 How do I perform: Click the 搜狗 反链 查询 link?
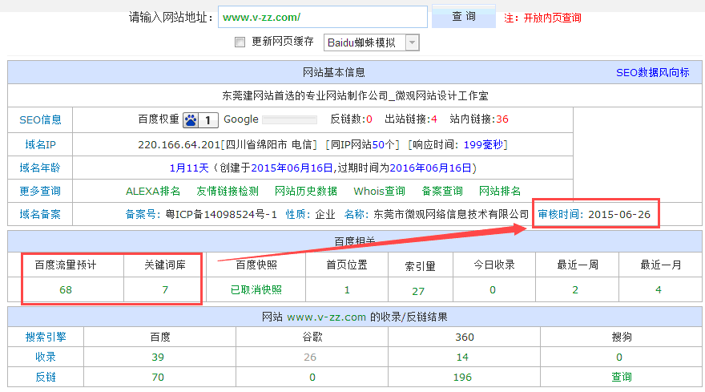point(622,377)
